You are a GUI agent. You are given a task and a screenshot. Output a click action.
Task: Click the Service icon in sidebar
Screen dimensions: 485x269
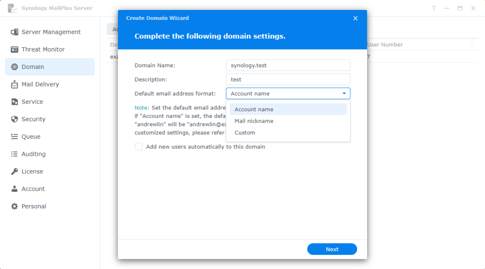pos(14,102)
